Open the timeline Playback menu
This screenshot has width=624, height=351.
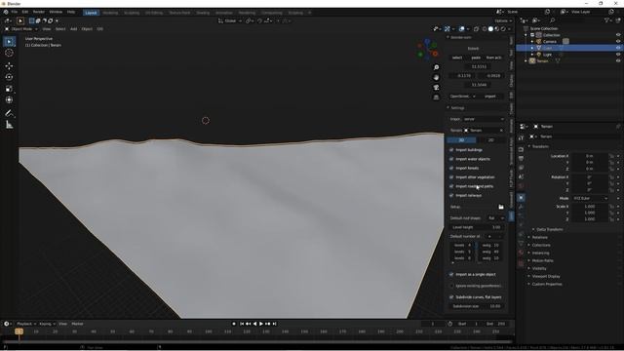[26, 324]
